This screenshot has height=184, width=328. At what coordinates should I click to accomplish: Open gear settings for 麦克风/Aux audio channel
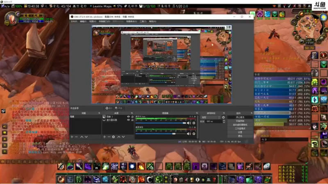(x=194, y=123)
